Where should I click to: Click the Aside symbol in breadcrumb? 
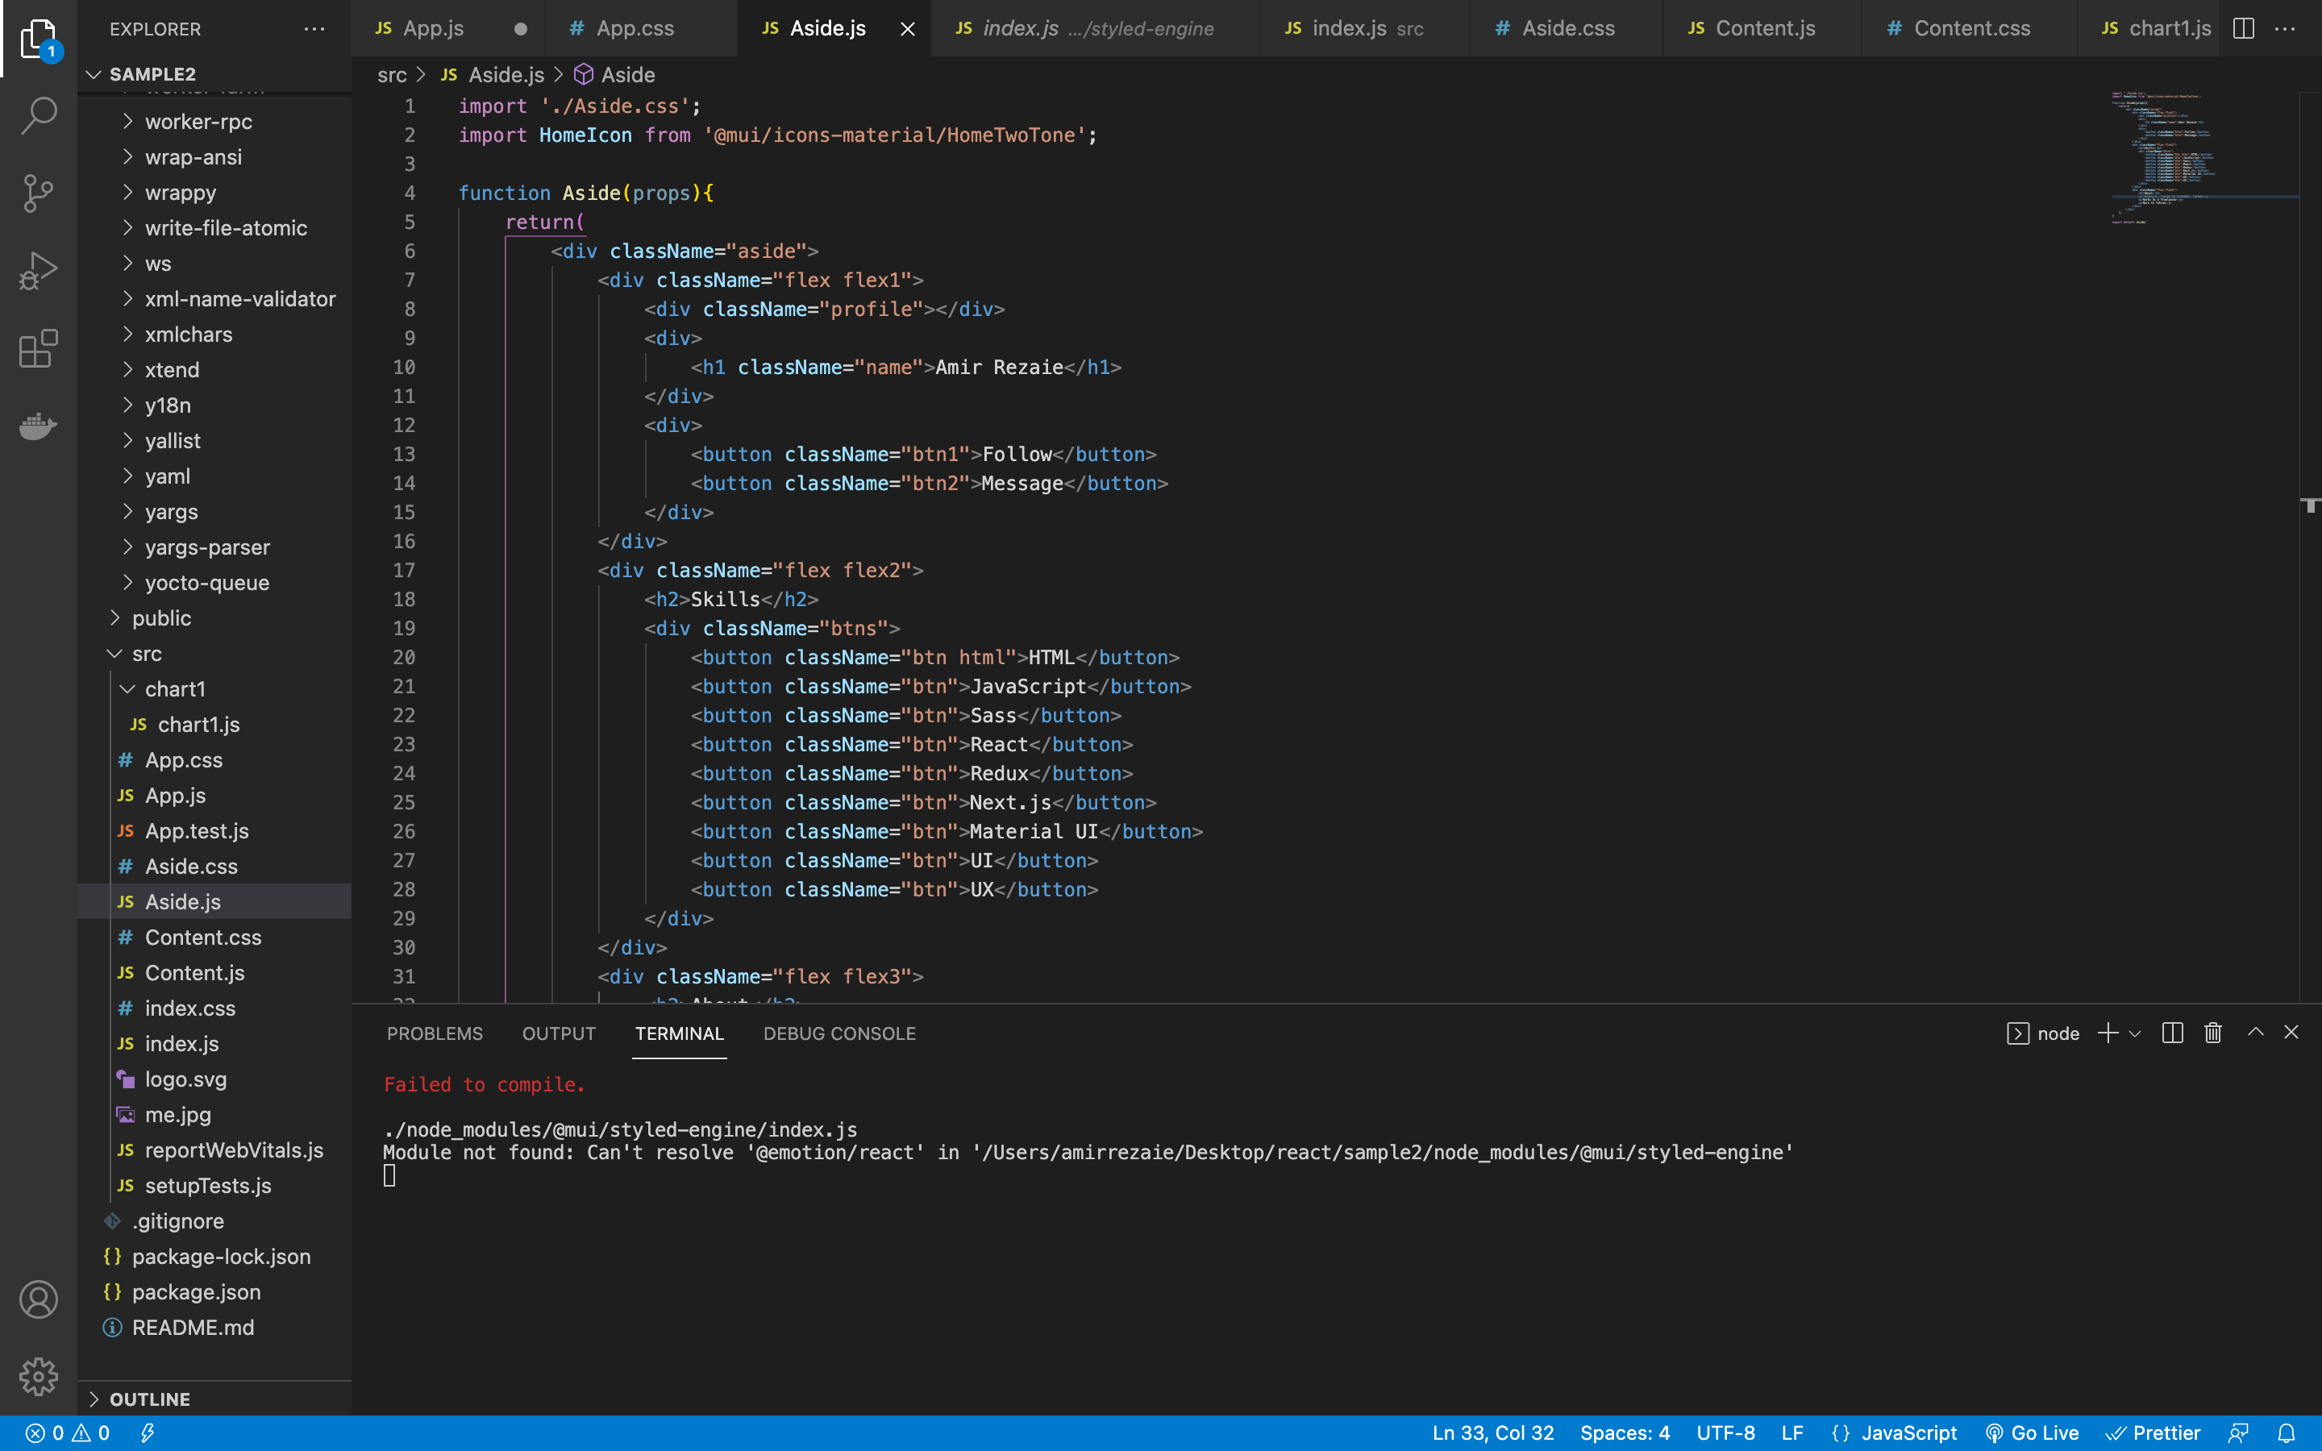tap(615, 75)
